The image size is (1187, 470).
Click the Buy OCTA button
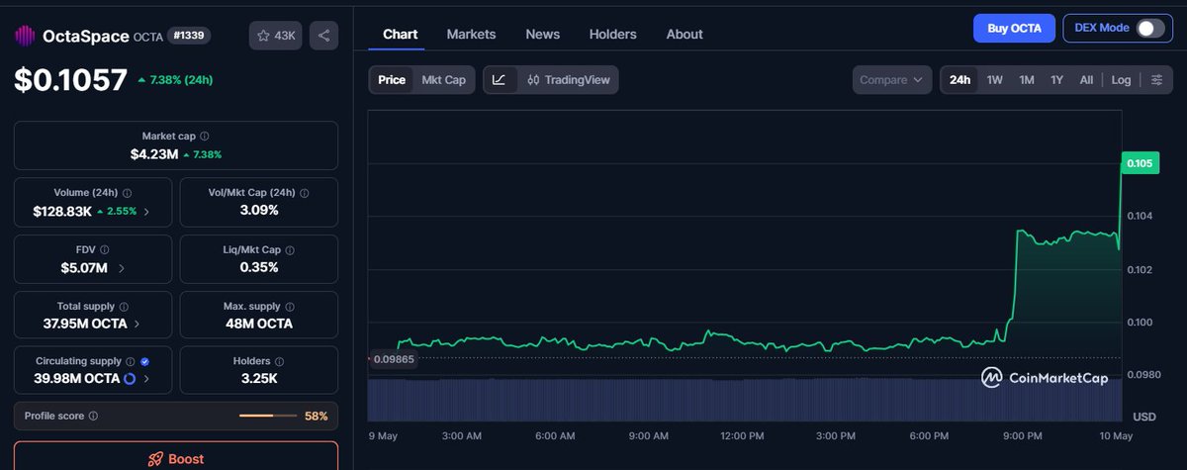point(1014,28)
